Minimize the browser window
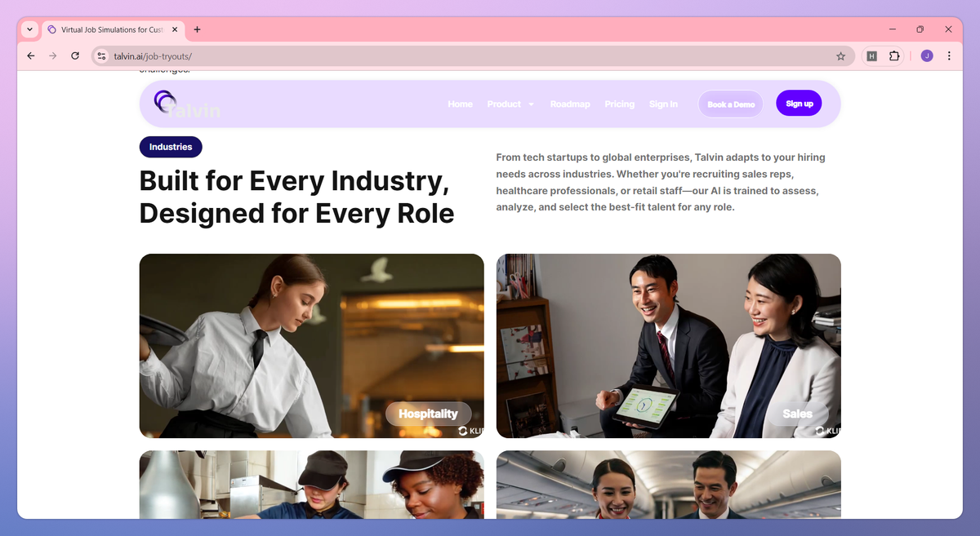The image size is (980, 536). [x=891, y=29]
